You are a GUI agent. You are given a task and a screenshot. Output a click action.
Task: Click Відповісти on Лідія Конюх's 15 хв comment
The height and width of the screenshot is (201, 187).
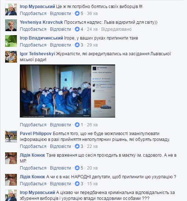click(x=60, y=184)
